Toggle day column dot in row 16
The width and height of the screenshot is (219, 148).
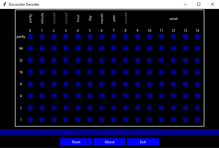click(90, 72)
